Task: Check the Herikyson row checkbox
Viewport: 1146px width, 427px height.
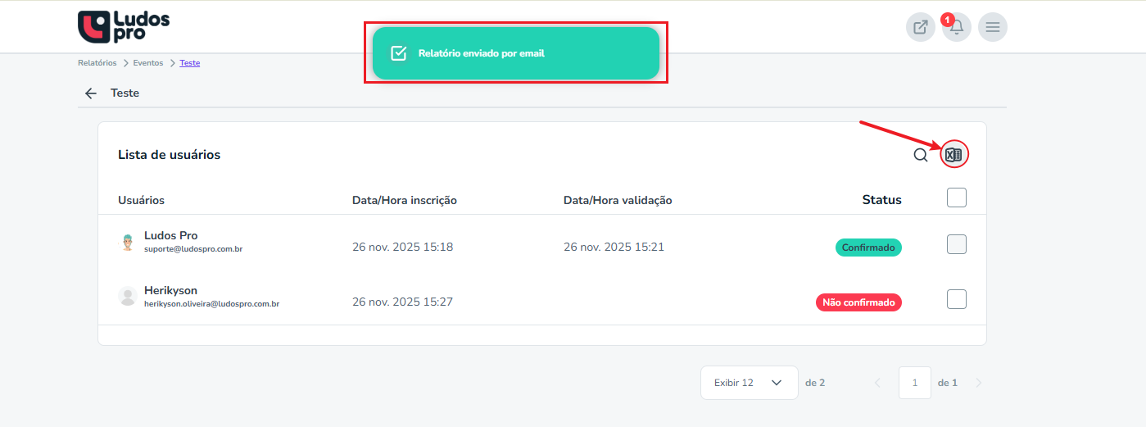Action: pos(957,299)
